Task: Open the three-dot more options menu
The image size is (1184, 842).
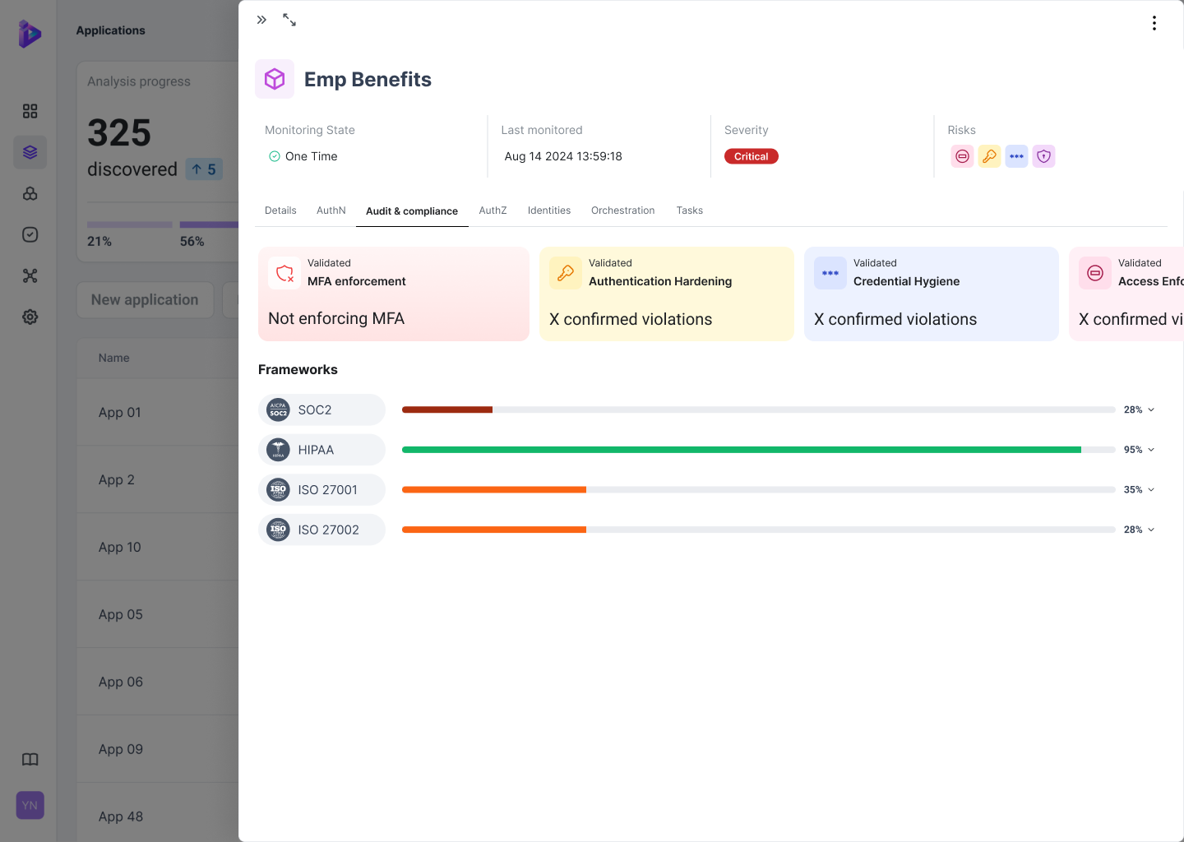Action: [x=1154, y=23]
